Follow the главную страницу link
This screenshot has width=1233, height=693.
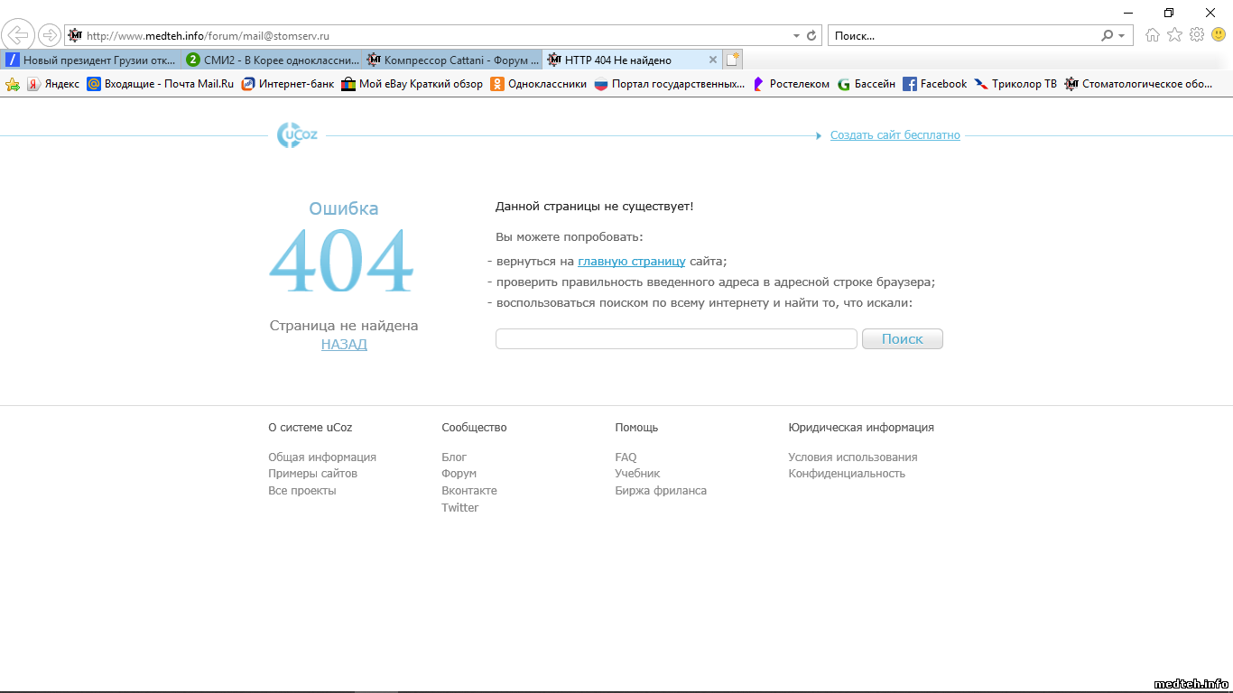(x=631, y=262)
